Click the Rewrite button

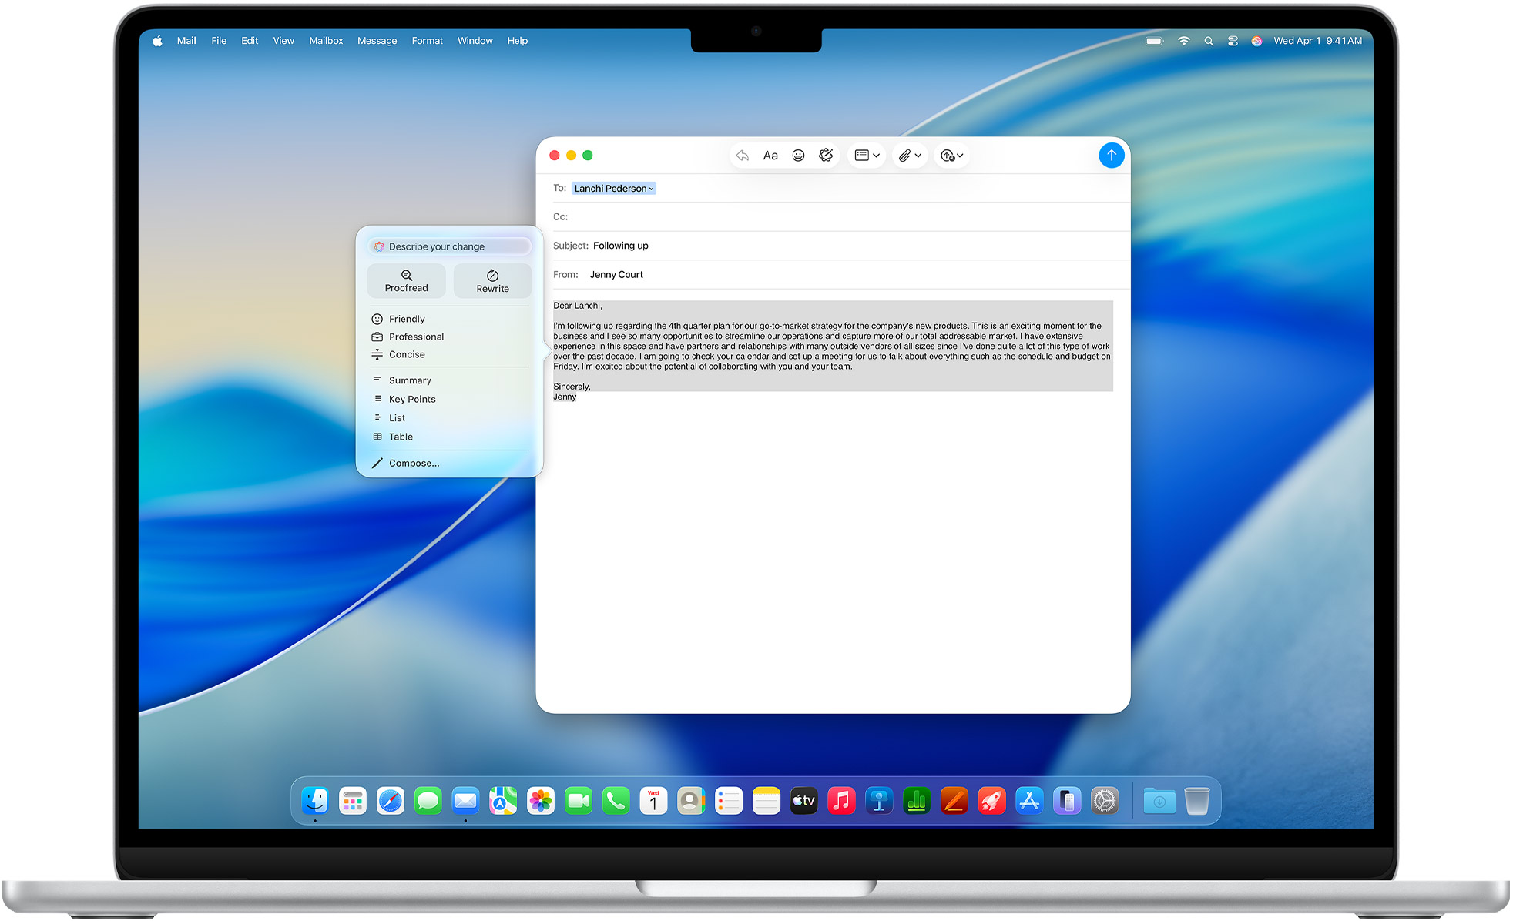pos(491,280)
